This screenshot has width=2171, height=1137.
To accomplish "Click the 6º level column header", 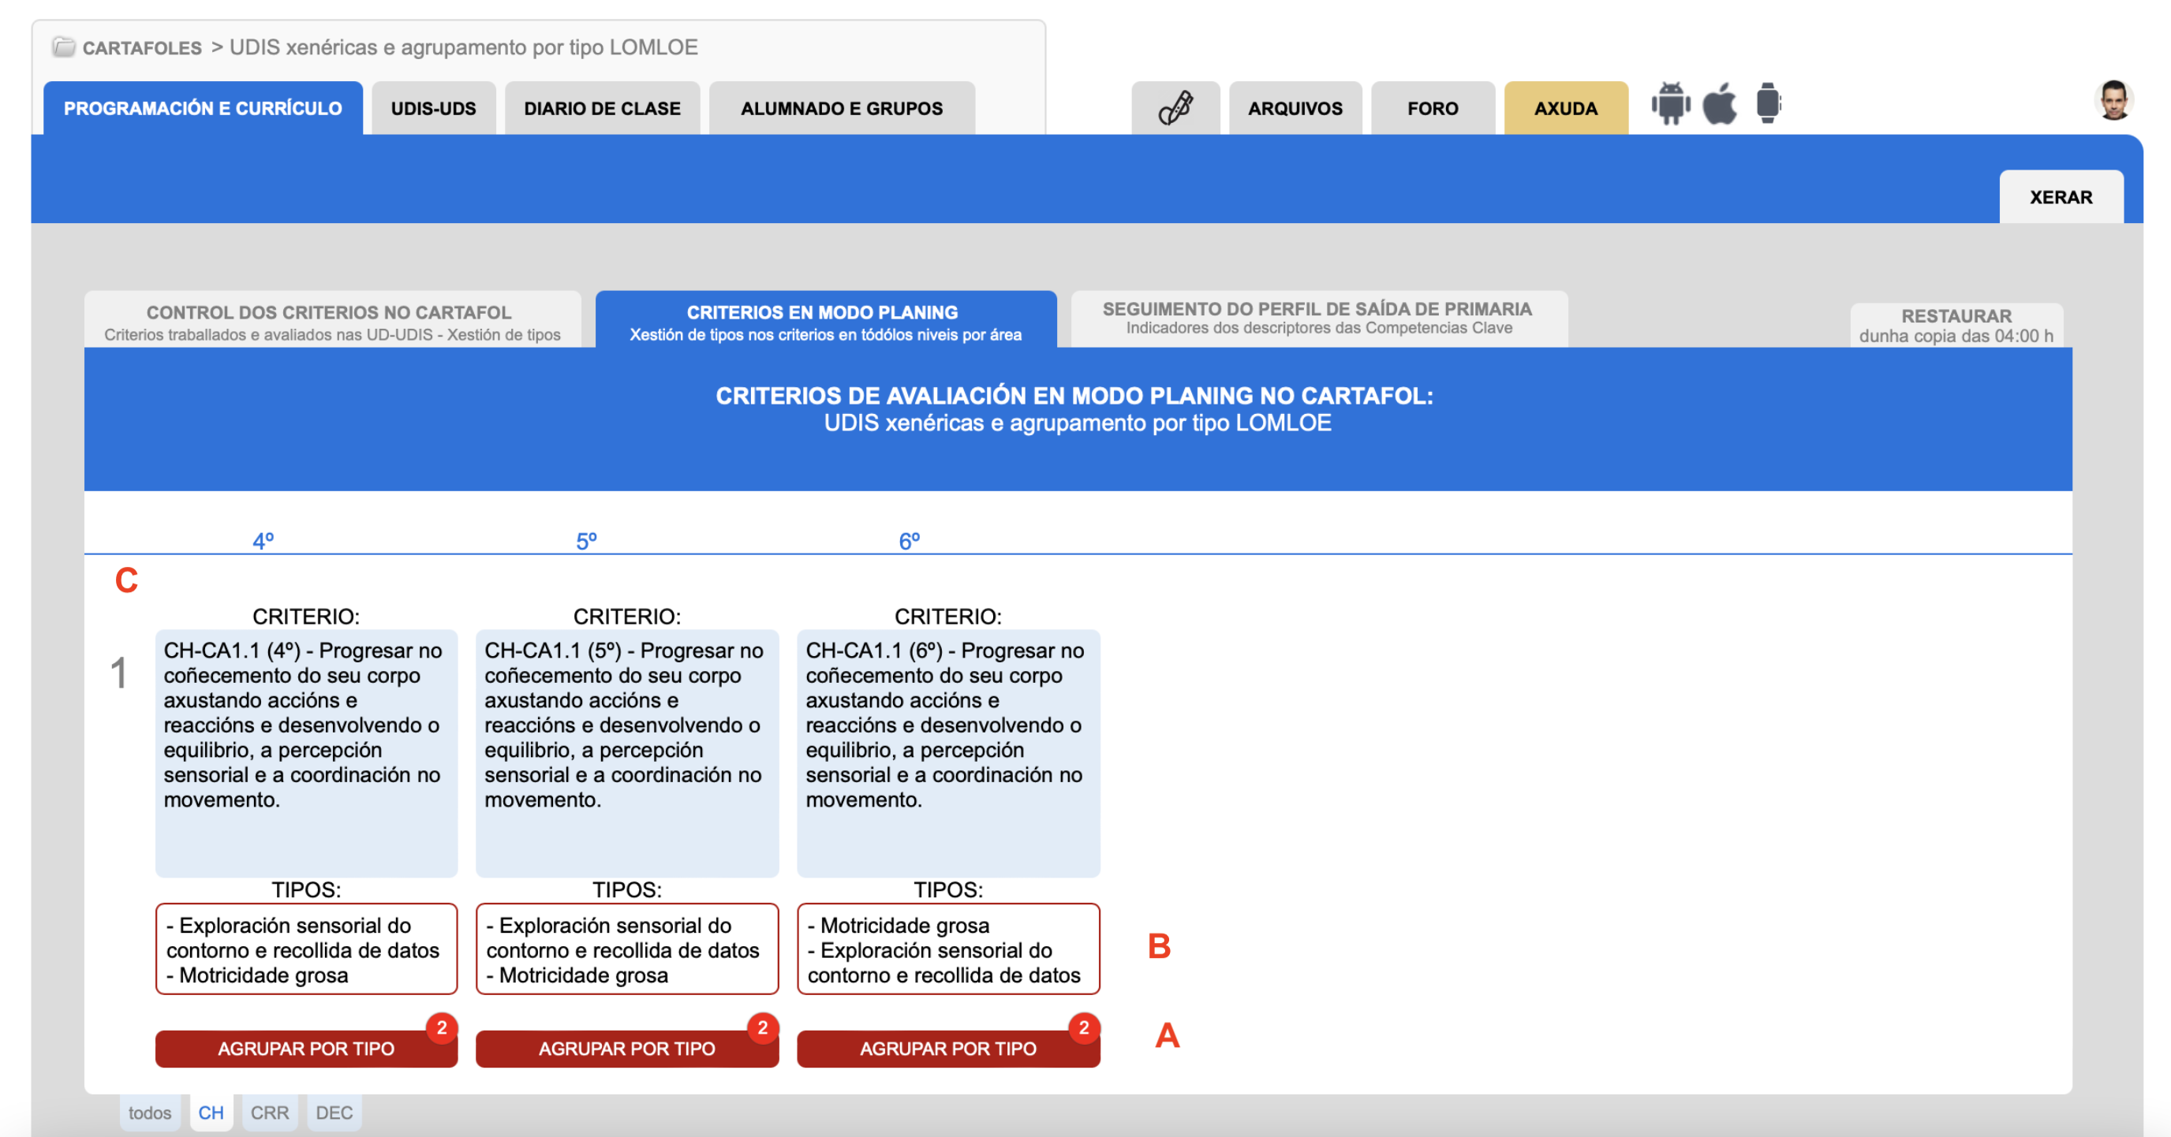I will point(910,541).
